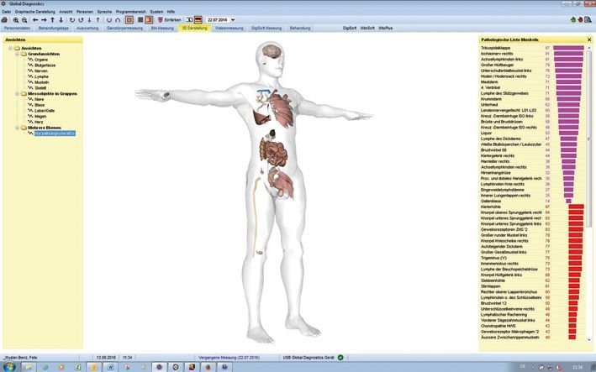Click the zoom out magnifier icon
Screen dimensions: 596x372
(24, 19)
